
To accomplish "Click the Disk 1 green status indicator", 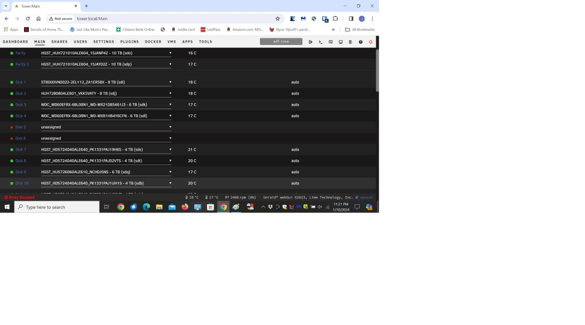I will tap(12, 82).
